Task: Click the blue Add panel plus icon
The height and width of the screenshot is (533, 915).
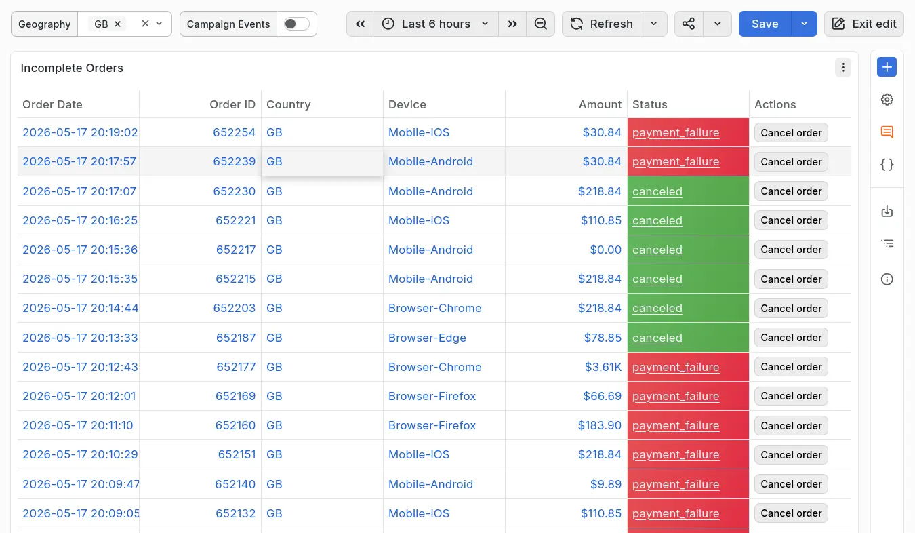Action: (887, 67)
